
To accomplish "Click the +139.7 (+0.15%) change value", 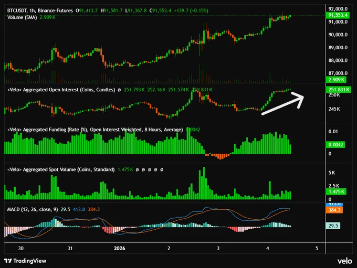I will (x=191, y=10).
